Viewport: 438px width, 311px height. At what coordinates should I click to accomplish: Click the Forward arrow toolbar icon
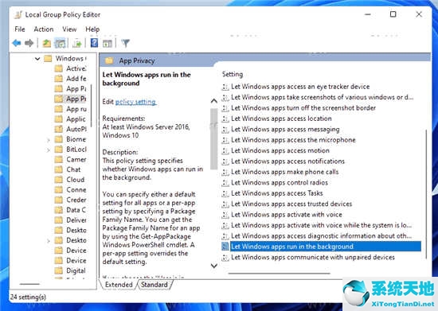pyautogui.click(x=29, y=43)
